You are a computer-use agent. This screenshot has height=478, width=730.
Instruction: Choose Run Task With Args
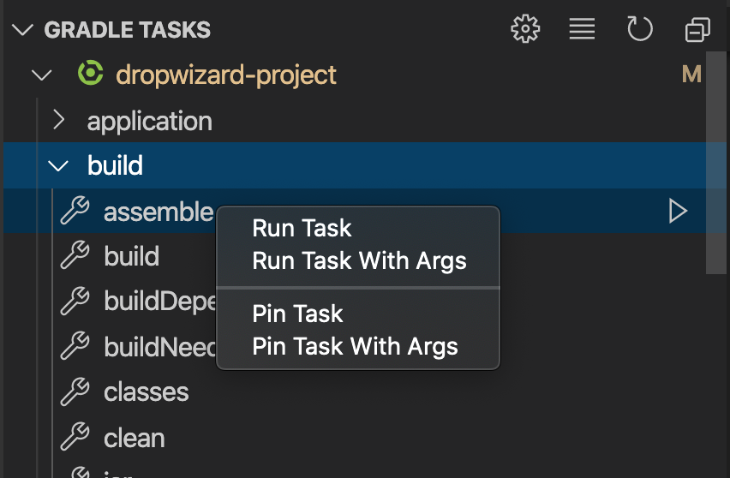pos(358,260)
